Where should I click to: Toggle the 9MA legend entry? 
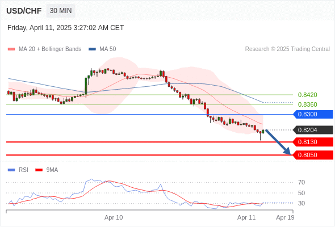pos(47,170)
